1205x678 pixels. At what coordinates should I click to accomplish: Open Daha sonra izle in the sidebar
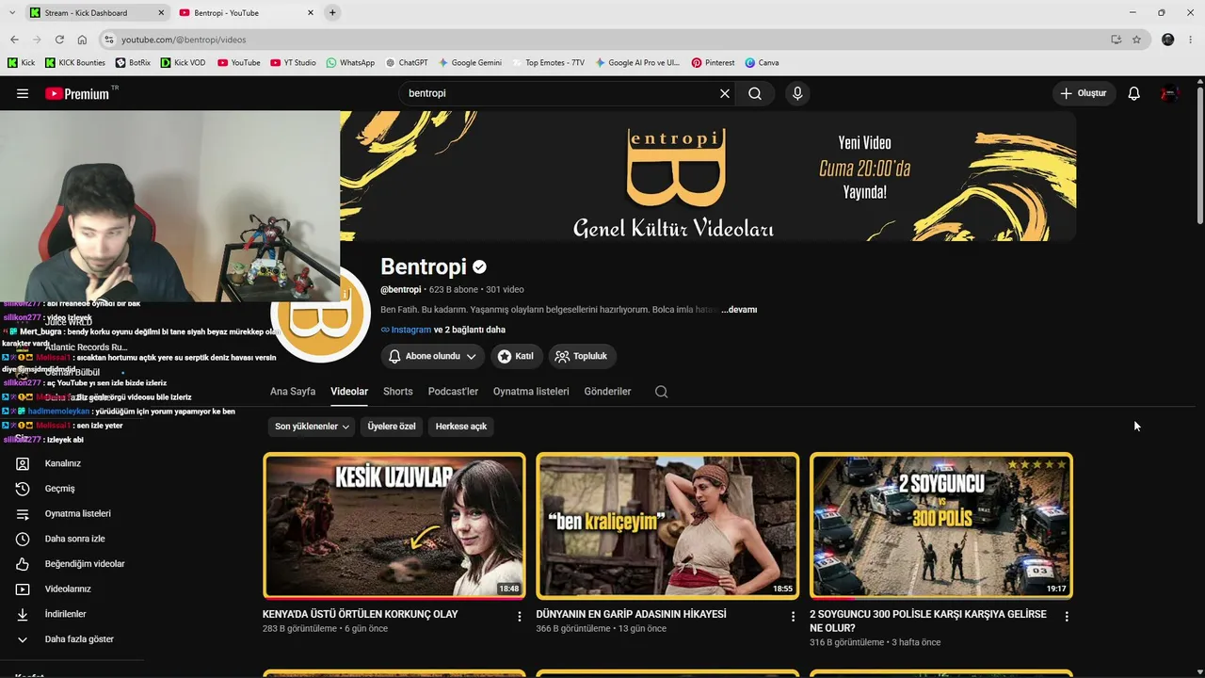[x=75, y=539]
